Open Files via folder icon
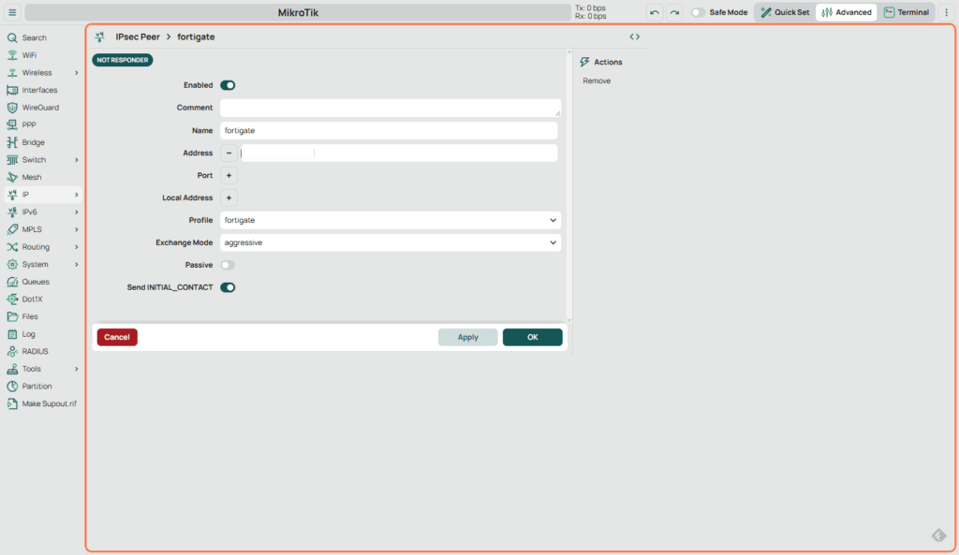 12,316
